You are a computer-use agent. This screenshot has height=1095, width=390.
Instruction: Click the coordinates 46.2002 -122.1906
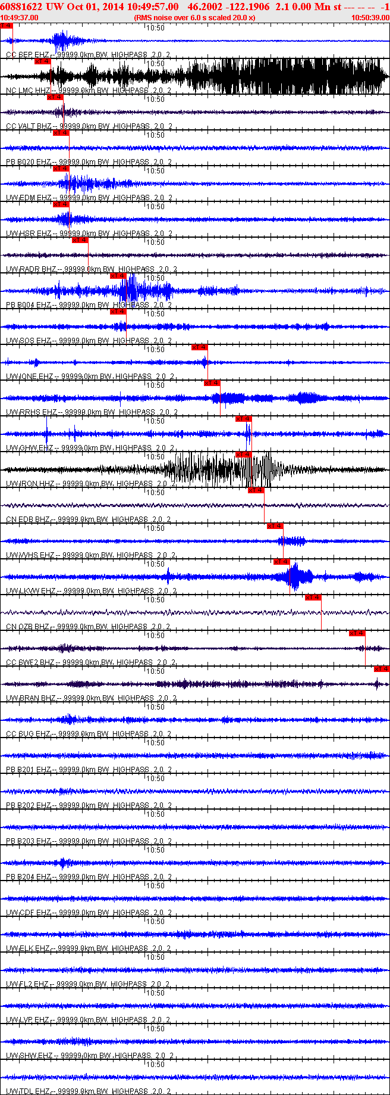[x=228, y=6]
